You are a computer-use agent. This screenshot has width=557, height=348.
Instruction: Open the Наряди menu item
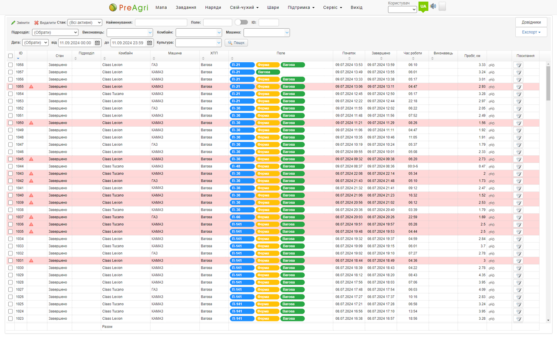213,7
